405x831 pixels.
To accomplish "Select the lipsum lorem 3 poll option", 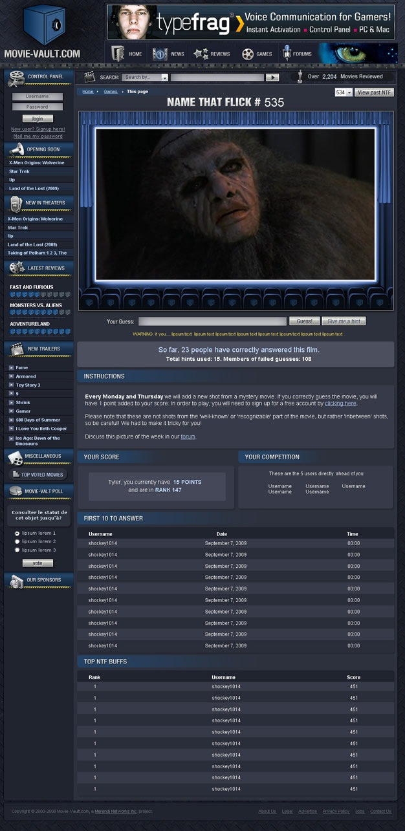I will [x=17, y=550].
